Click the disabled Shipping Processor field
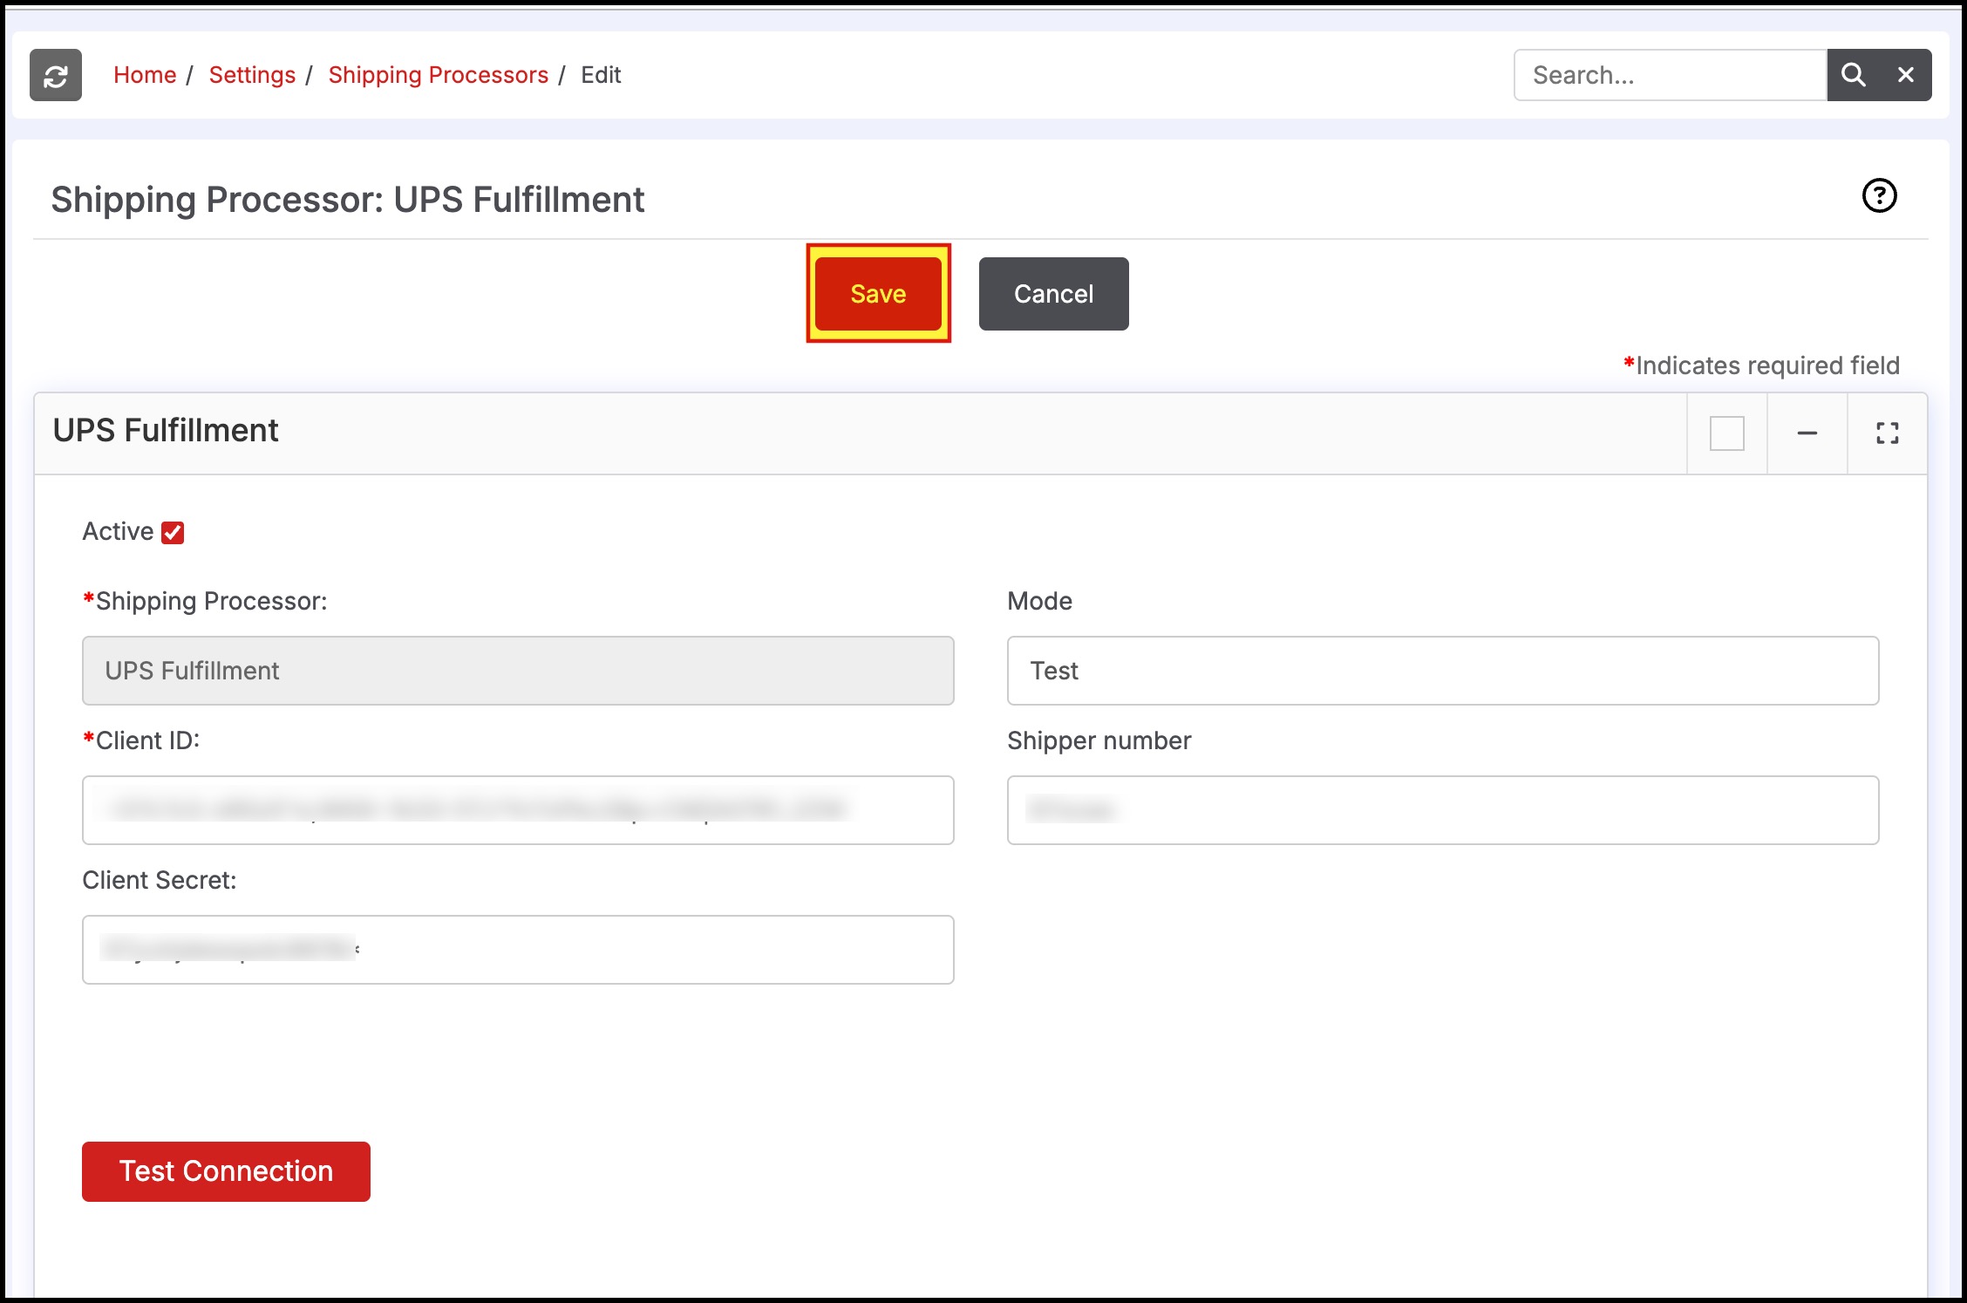The image size is (1967, 1303). 518,671
